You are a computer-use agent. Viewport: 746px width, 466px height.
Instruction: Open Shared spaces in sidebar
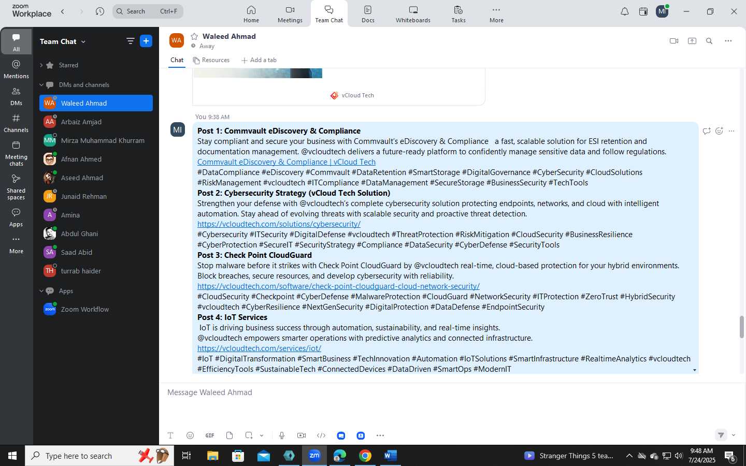click(x=16, y=186)
